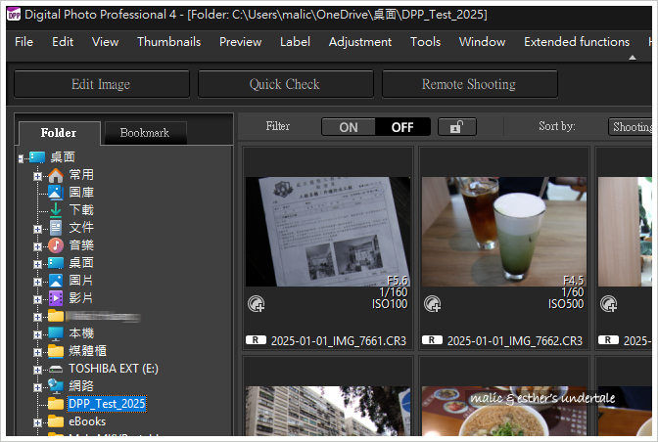Open the Sort by dropdown
This screenshot has width=658, height=442.
click(631, 126)
